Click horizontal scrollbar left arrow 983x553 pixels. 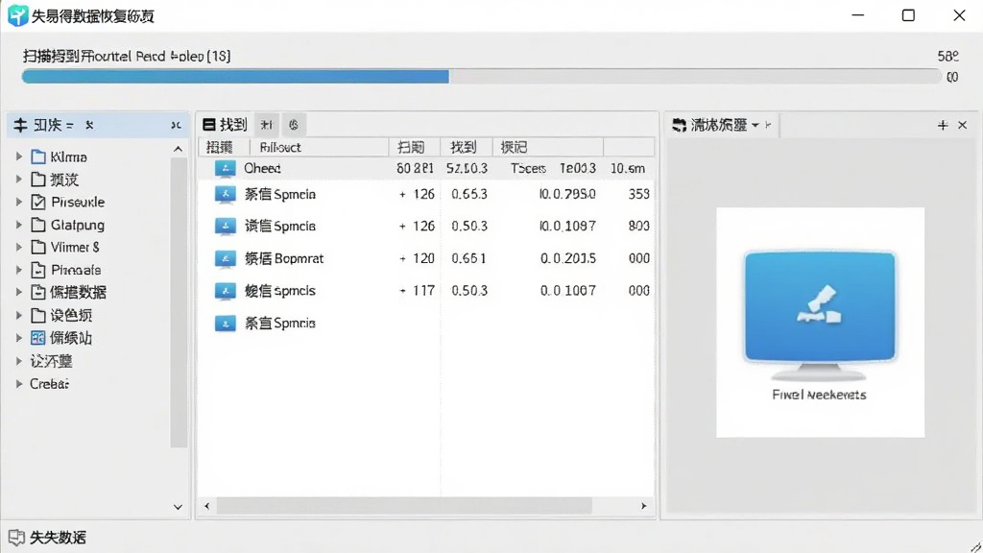pos(207,506)
